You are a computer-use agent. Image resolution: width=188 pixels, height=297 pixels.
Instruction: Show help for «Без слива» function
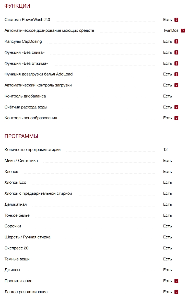[x=176, y=52]
